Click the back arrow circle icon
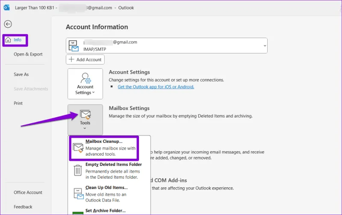 8,24
